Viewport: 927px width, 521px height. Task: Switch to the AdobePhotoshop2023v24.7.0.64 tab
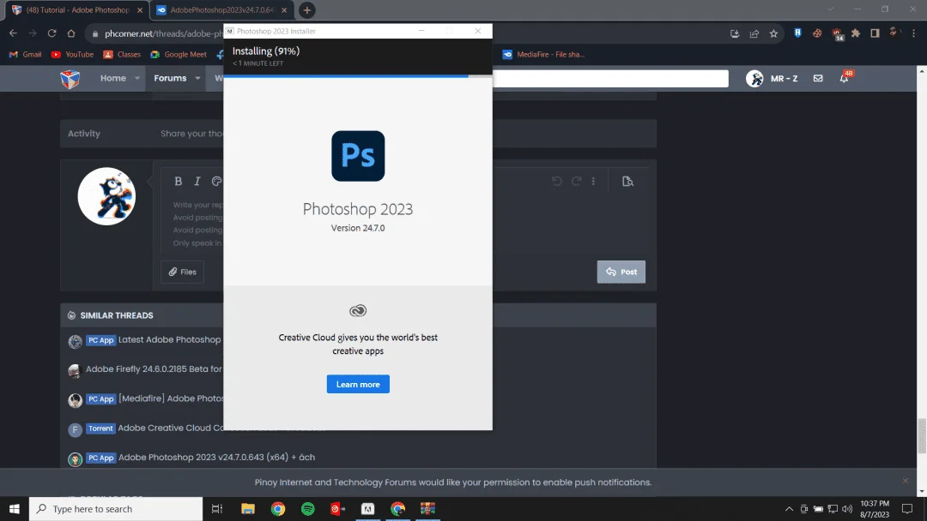221,10
